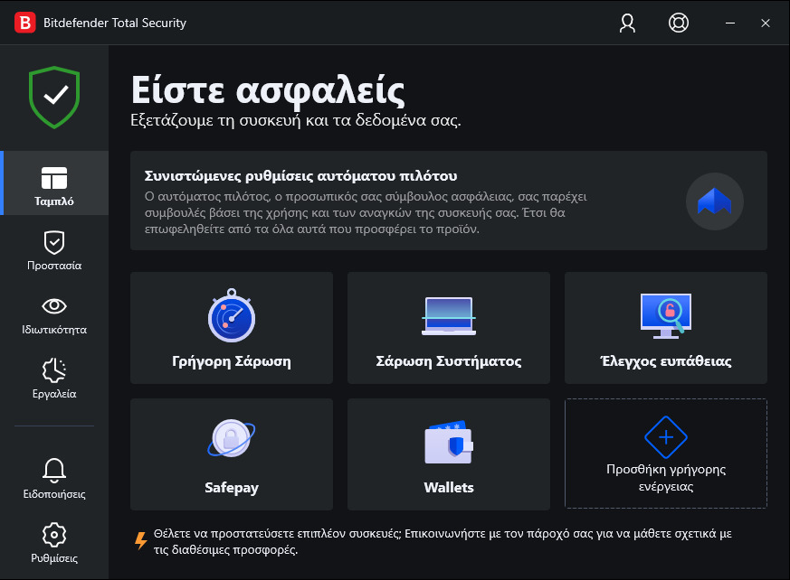The height and width of the screenshot is (580, 790).
Task: Click the green protection shield status icon
Action: click(x=54, y=97)
